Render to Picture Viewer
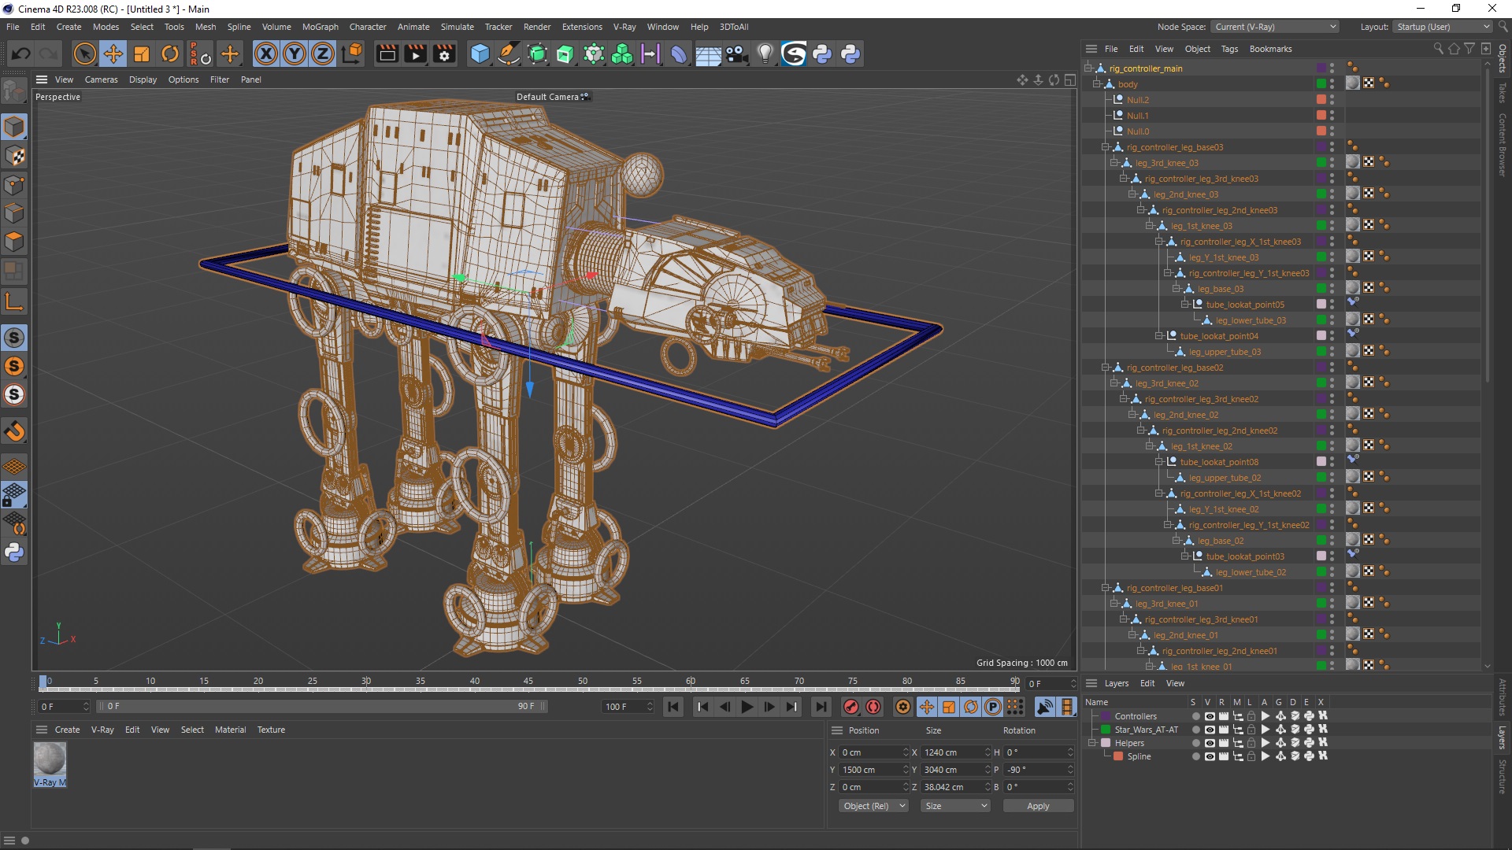Image resolution: width=1512 pixels, height=850 pixels. 415,54
